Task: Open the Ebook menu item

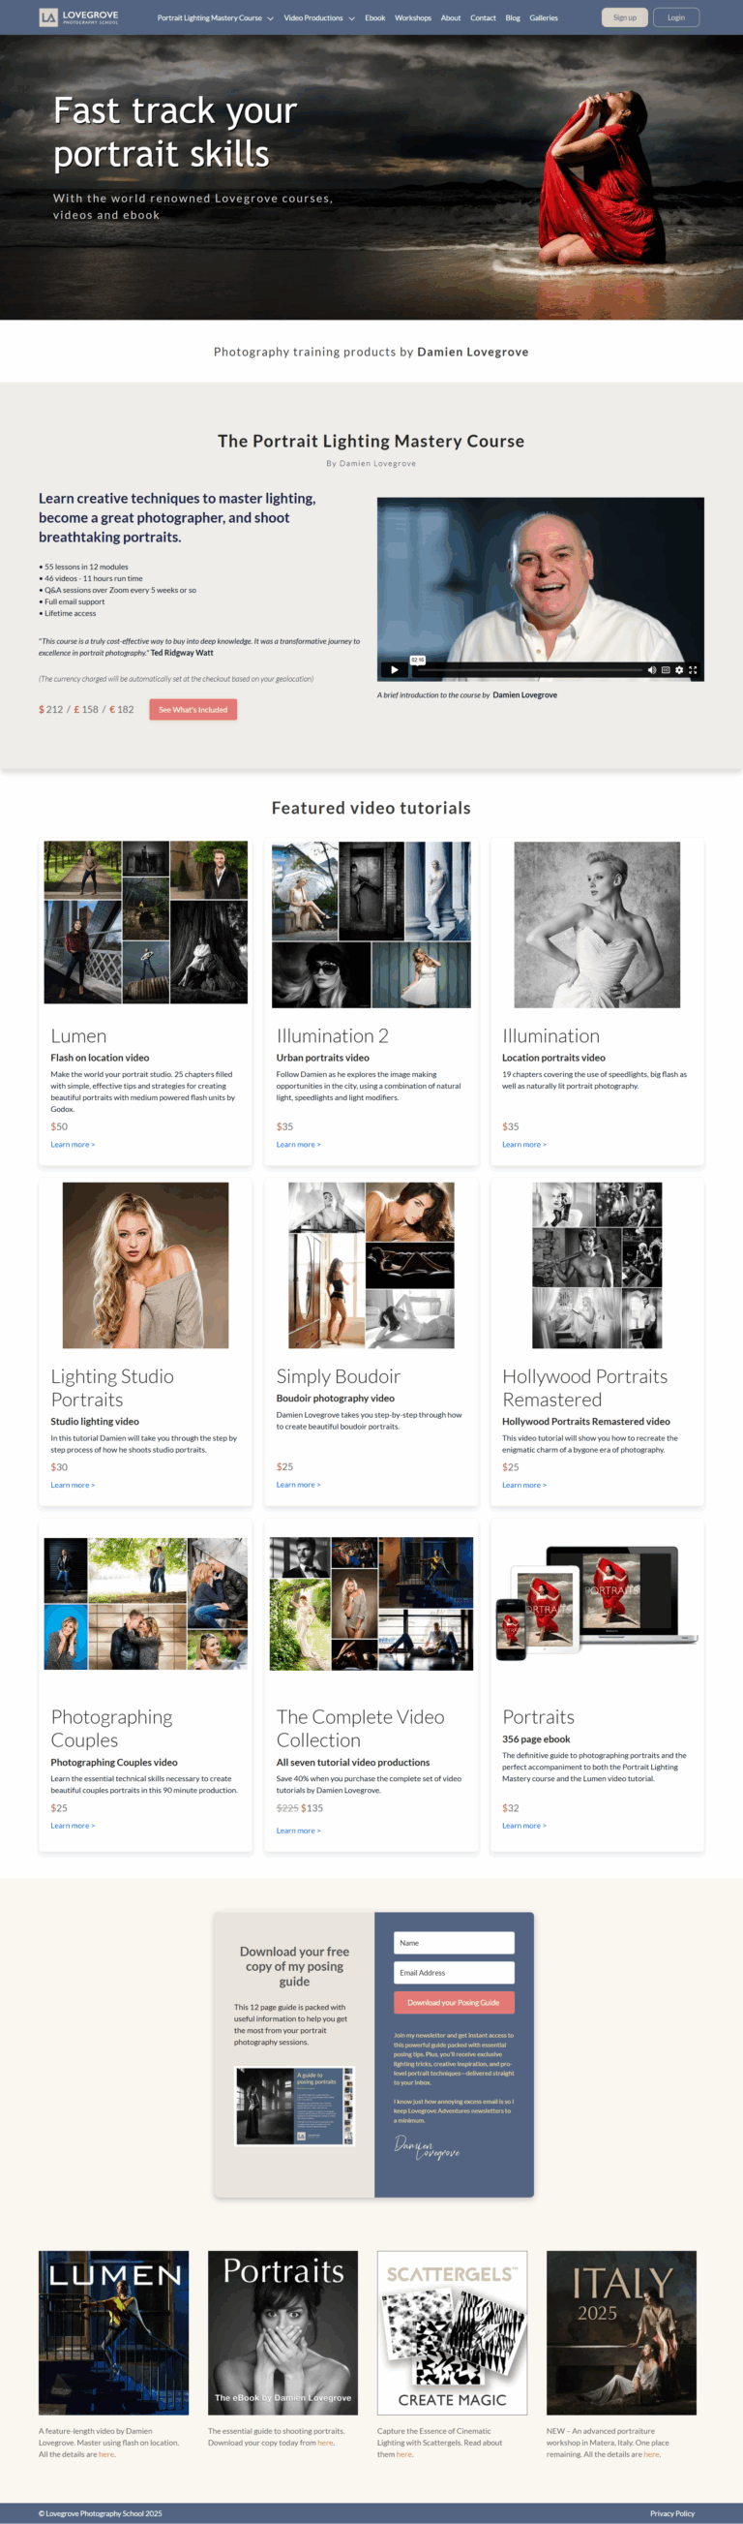Action: click(375, 17)
